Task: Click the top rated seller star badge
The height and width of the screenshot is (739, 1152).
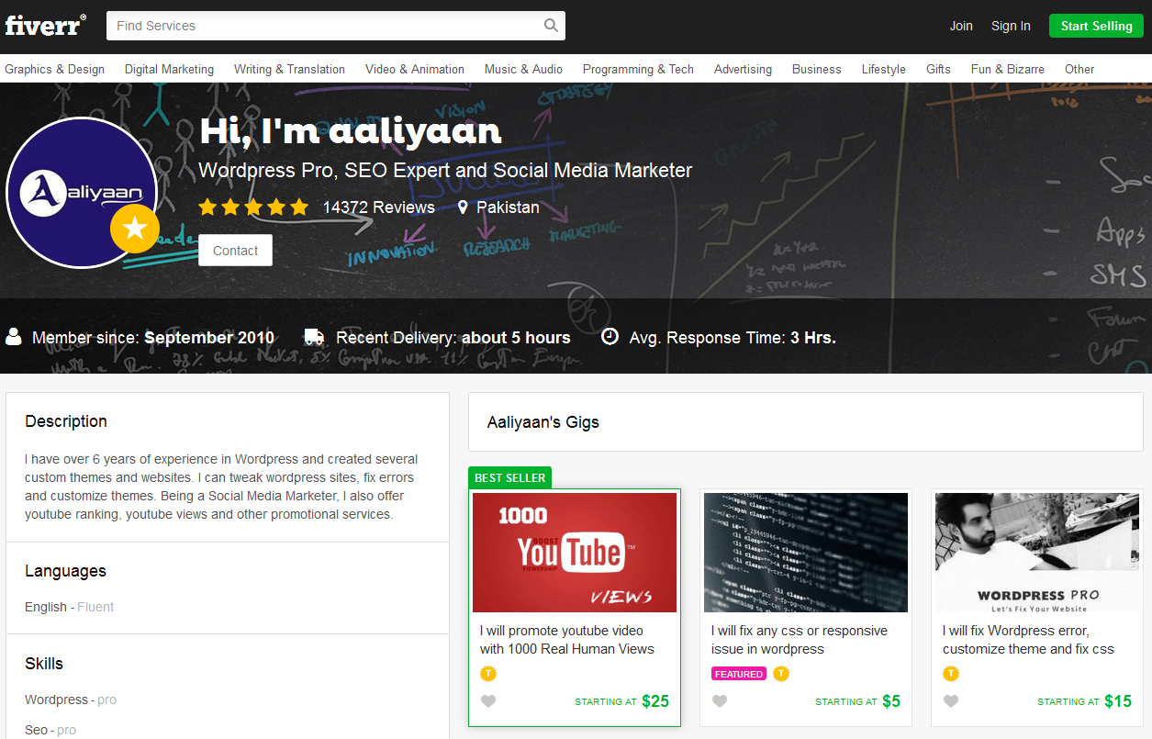Action: point(135,230)
